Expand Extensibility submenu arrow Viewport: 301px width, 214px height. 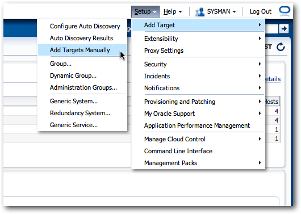click(x=260, y=39)
